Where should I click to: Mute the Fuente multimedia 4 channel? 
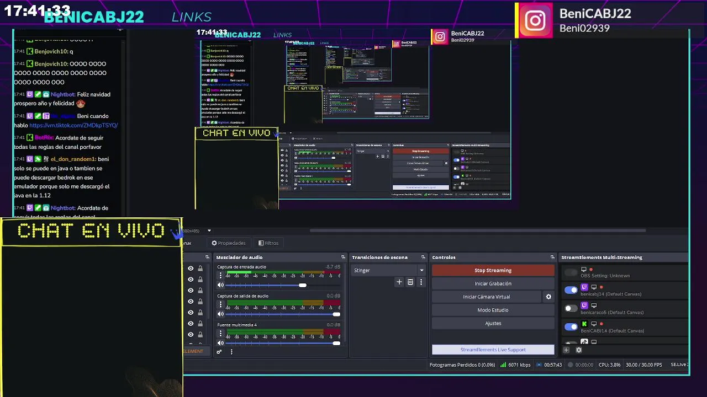pos(220,343)
